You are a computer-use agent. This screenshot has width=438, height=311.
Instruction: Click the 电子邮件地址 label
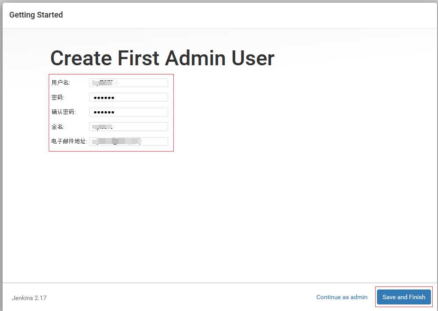click(69, 141)
